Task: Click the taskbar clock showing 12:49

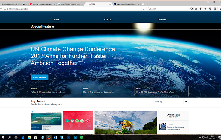Action: 212,137
